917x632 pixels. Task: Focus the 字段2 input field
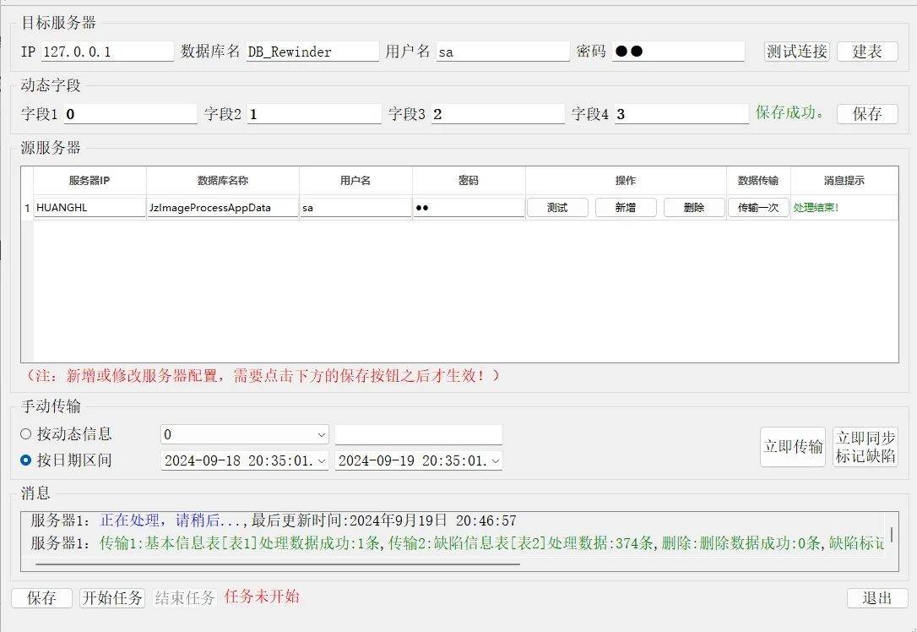[315, 114]
